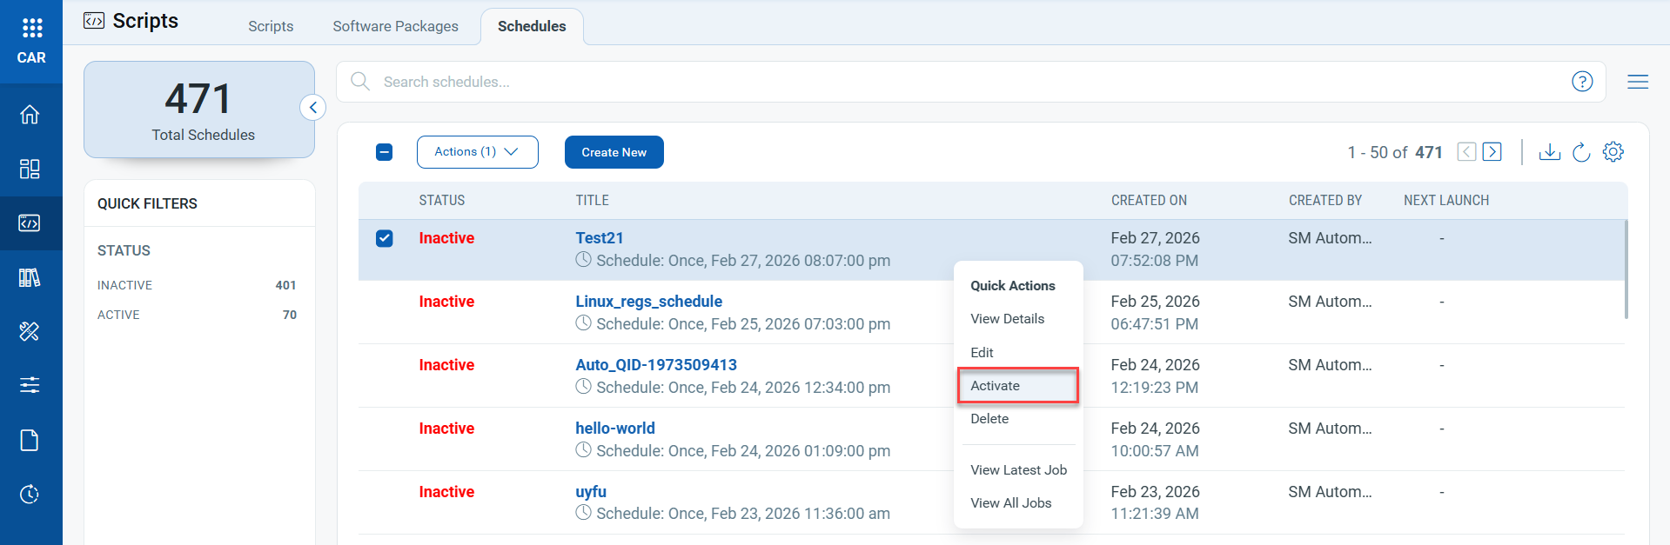The image size is (1670, 545).
Task: Uncheck the Test21 schedule checkbox
Action: [x=384, y=238]
